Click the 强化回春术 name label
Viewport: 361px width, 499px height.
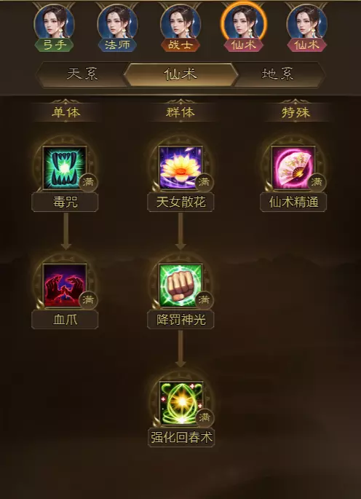[x=181, y=438]
